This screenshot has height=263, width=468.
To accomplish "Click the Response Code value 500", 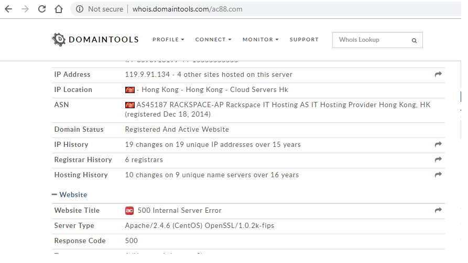I will [x=132, y=241].
